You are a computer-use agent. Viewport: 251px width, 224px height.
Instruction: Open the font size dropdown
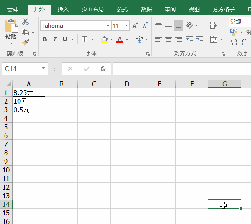pyautogui.click(x=126, y=25)
